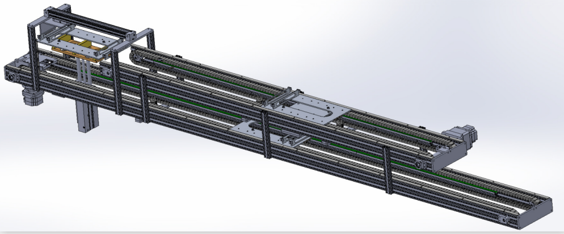Pick the stepper motor under the conveyor's left end
Image resolution: width=564 pixels, height=234 pixels.
pos(32,97)
